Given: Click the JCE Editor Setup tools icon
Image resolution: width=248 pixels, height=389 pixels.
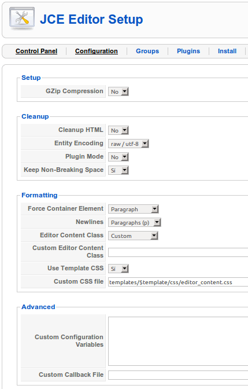Looking at the screenshot, I should click(22, 19).
